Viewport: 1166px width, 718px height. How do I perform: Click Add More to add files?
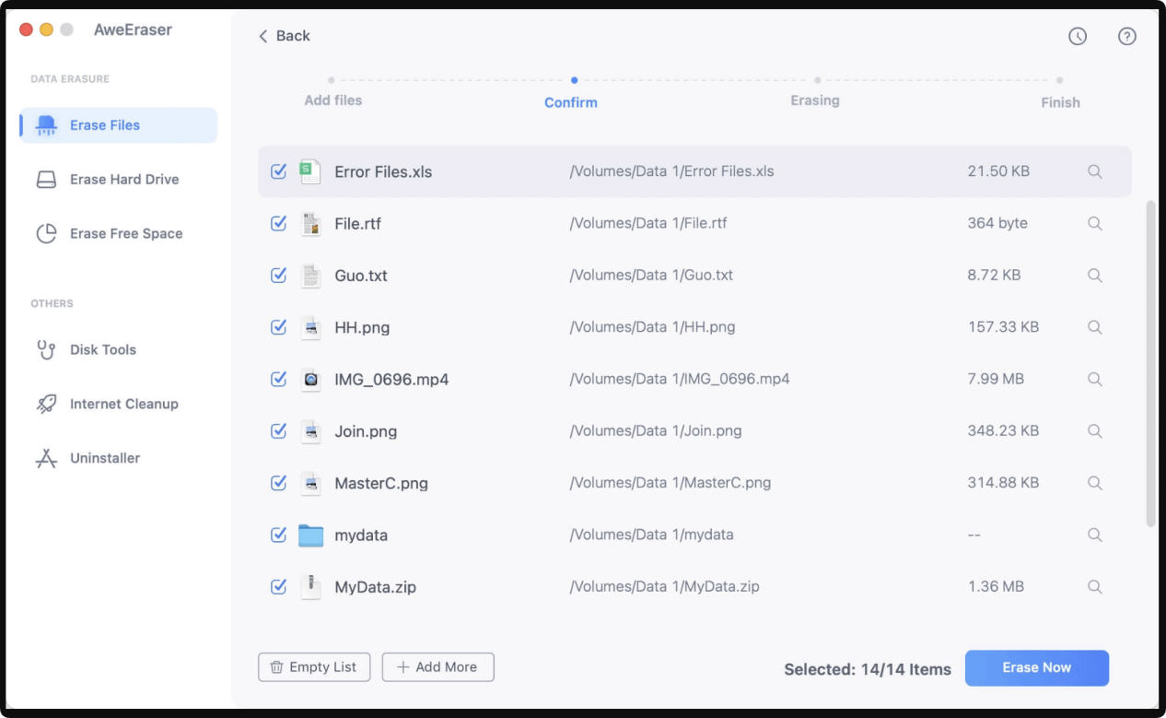pos(437,667)
